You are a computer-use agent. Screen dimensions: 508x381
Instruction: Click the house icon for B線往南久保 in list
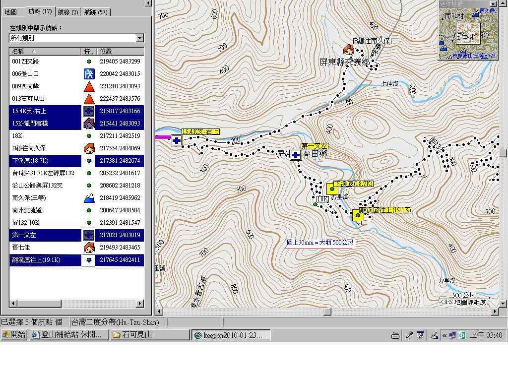tap(89, 148)
